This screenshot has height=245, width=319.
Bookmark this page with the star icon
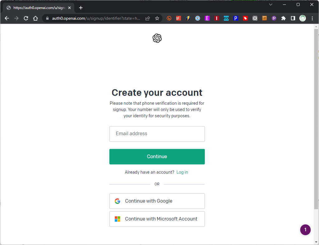(x=157, y=18)
